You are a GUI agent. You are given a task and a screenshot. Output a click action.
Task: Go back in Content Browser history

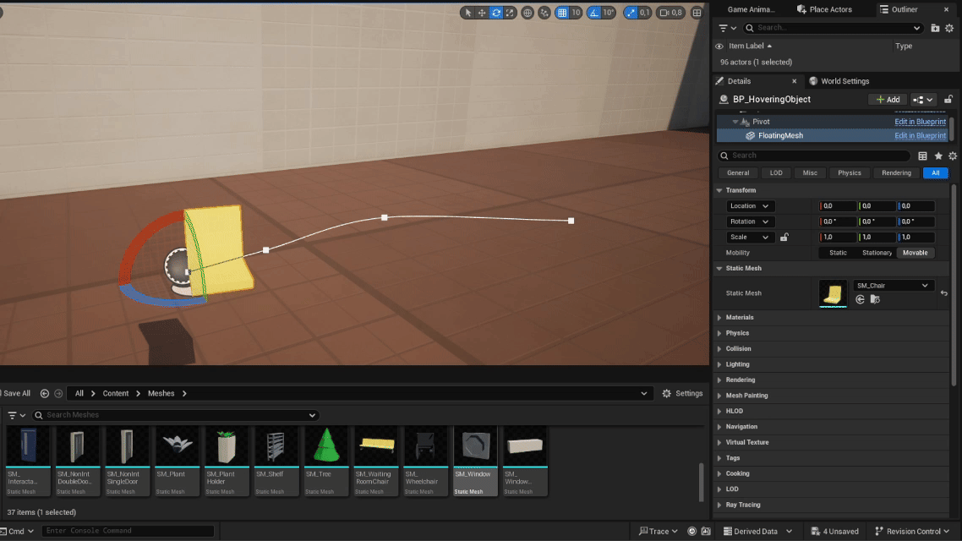click(x=45, y=393)
